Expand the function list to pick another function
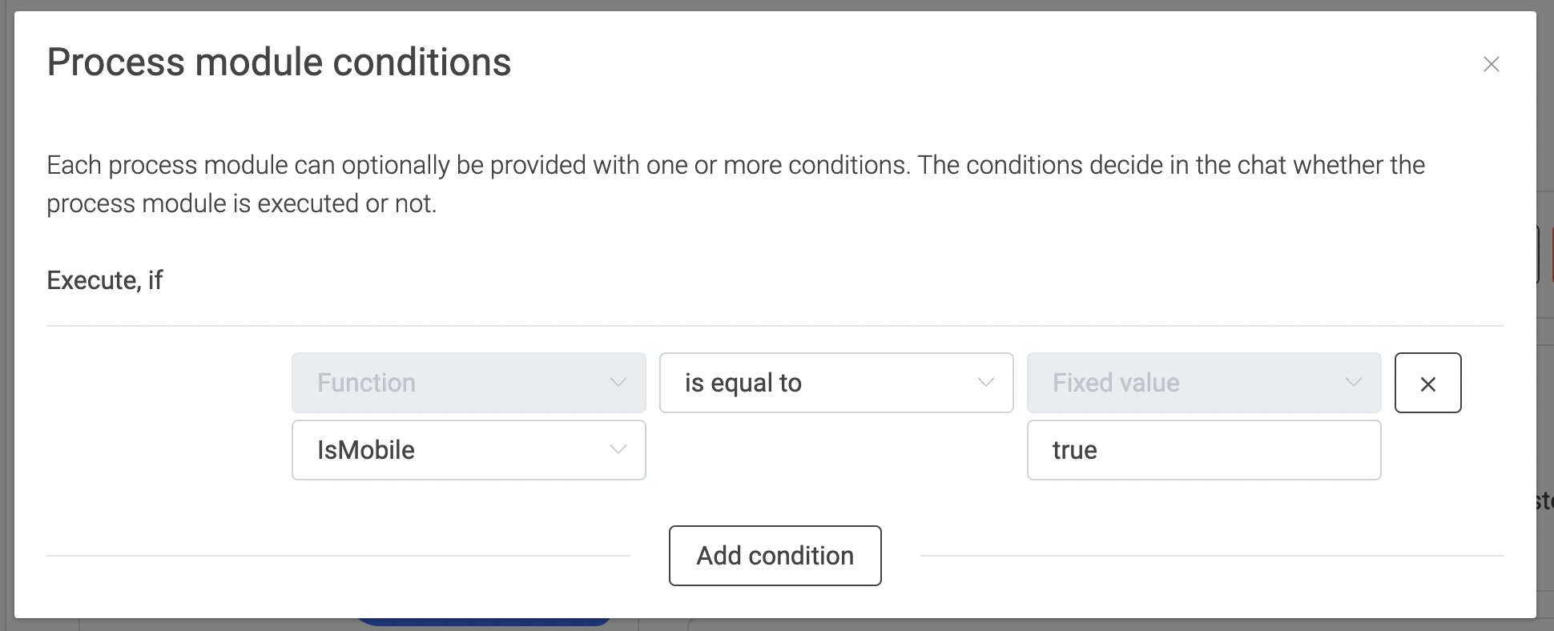Screen dimensions: 1554x631 point(469,449)
